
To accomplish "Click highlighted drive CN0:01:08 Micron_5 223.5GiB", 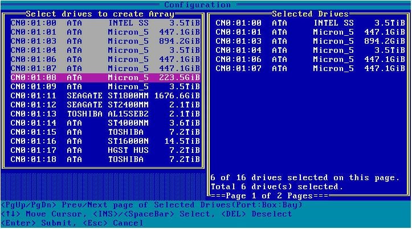I will click(x=105, y=77).
